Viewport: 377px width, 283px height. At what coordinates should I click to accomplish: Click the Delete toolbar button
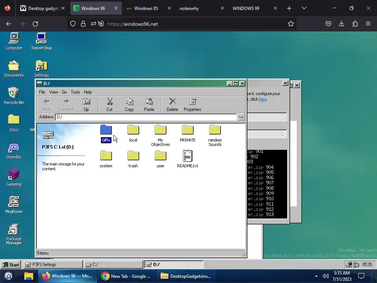point(172,105)
